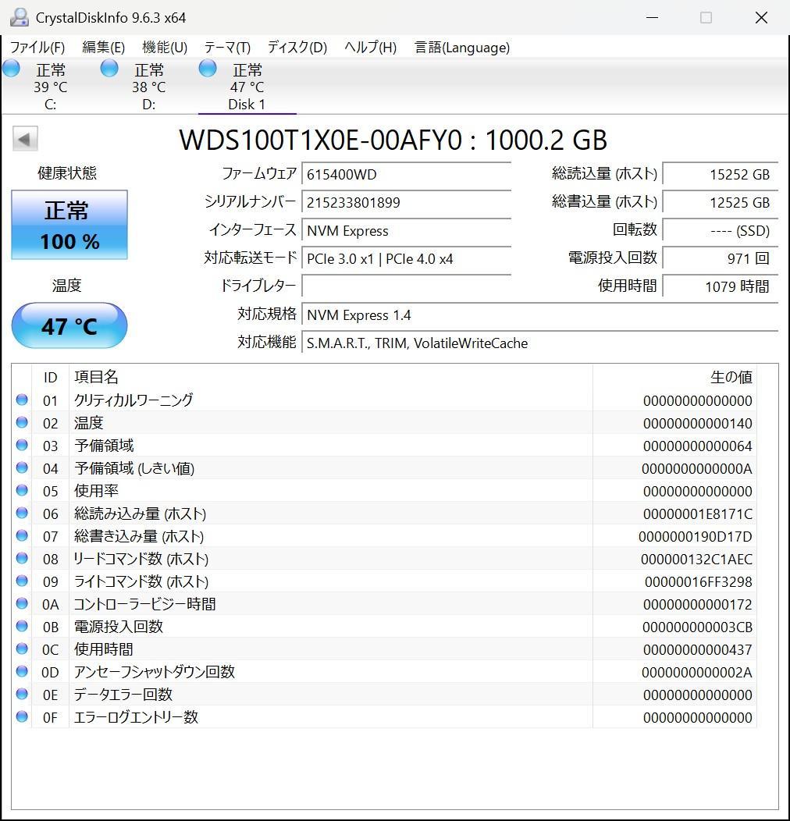Open the ファイル(F) menu
Viewport: 790px width, 821px height.
(x=36, y=48)
